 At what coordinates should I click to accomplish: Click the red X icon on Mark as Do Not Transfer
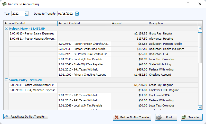(x=117, y=117)
